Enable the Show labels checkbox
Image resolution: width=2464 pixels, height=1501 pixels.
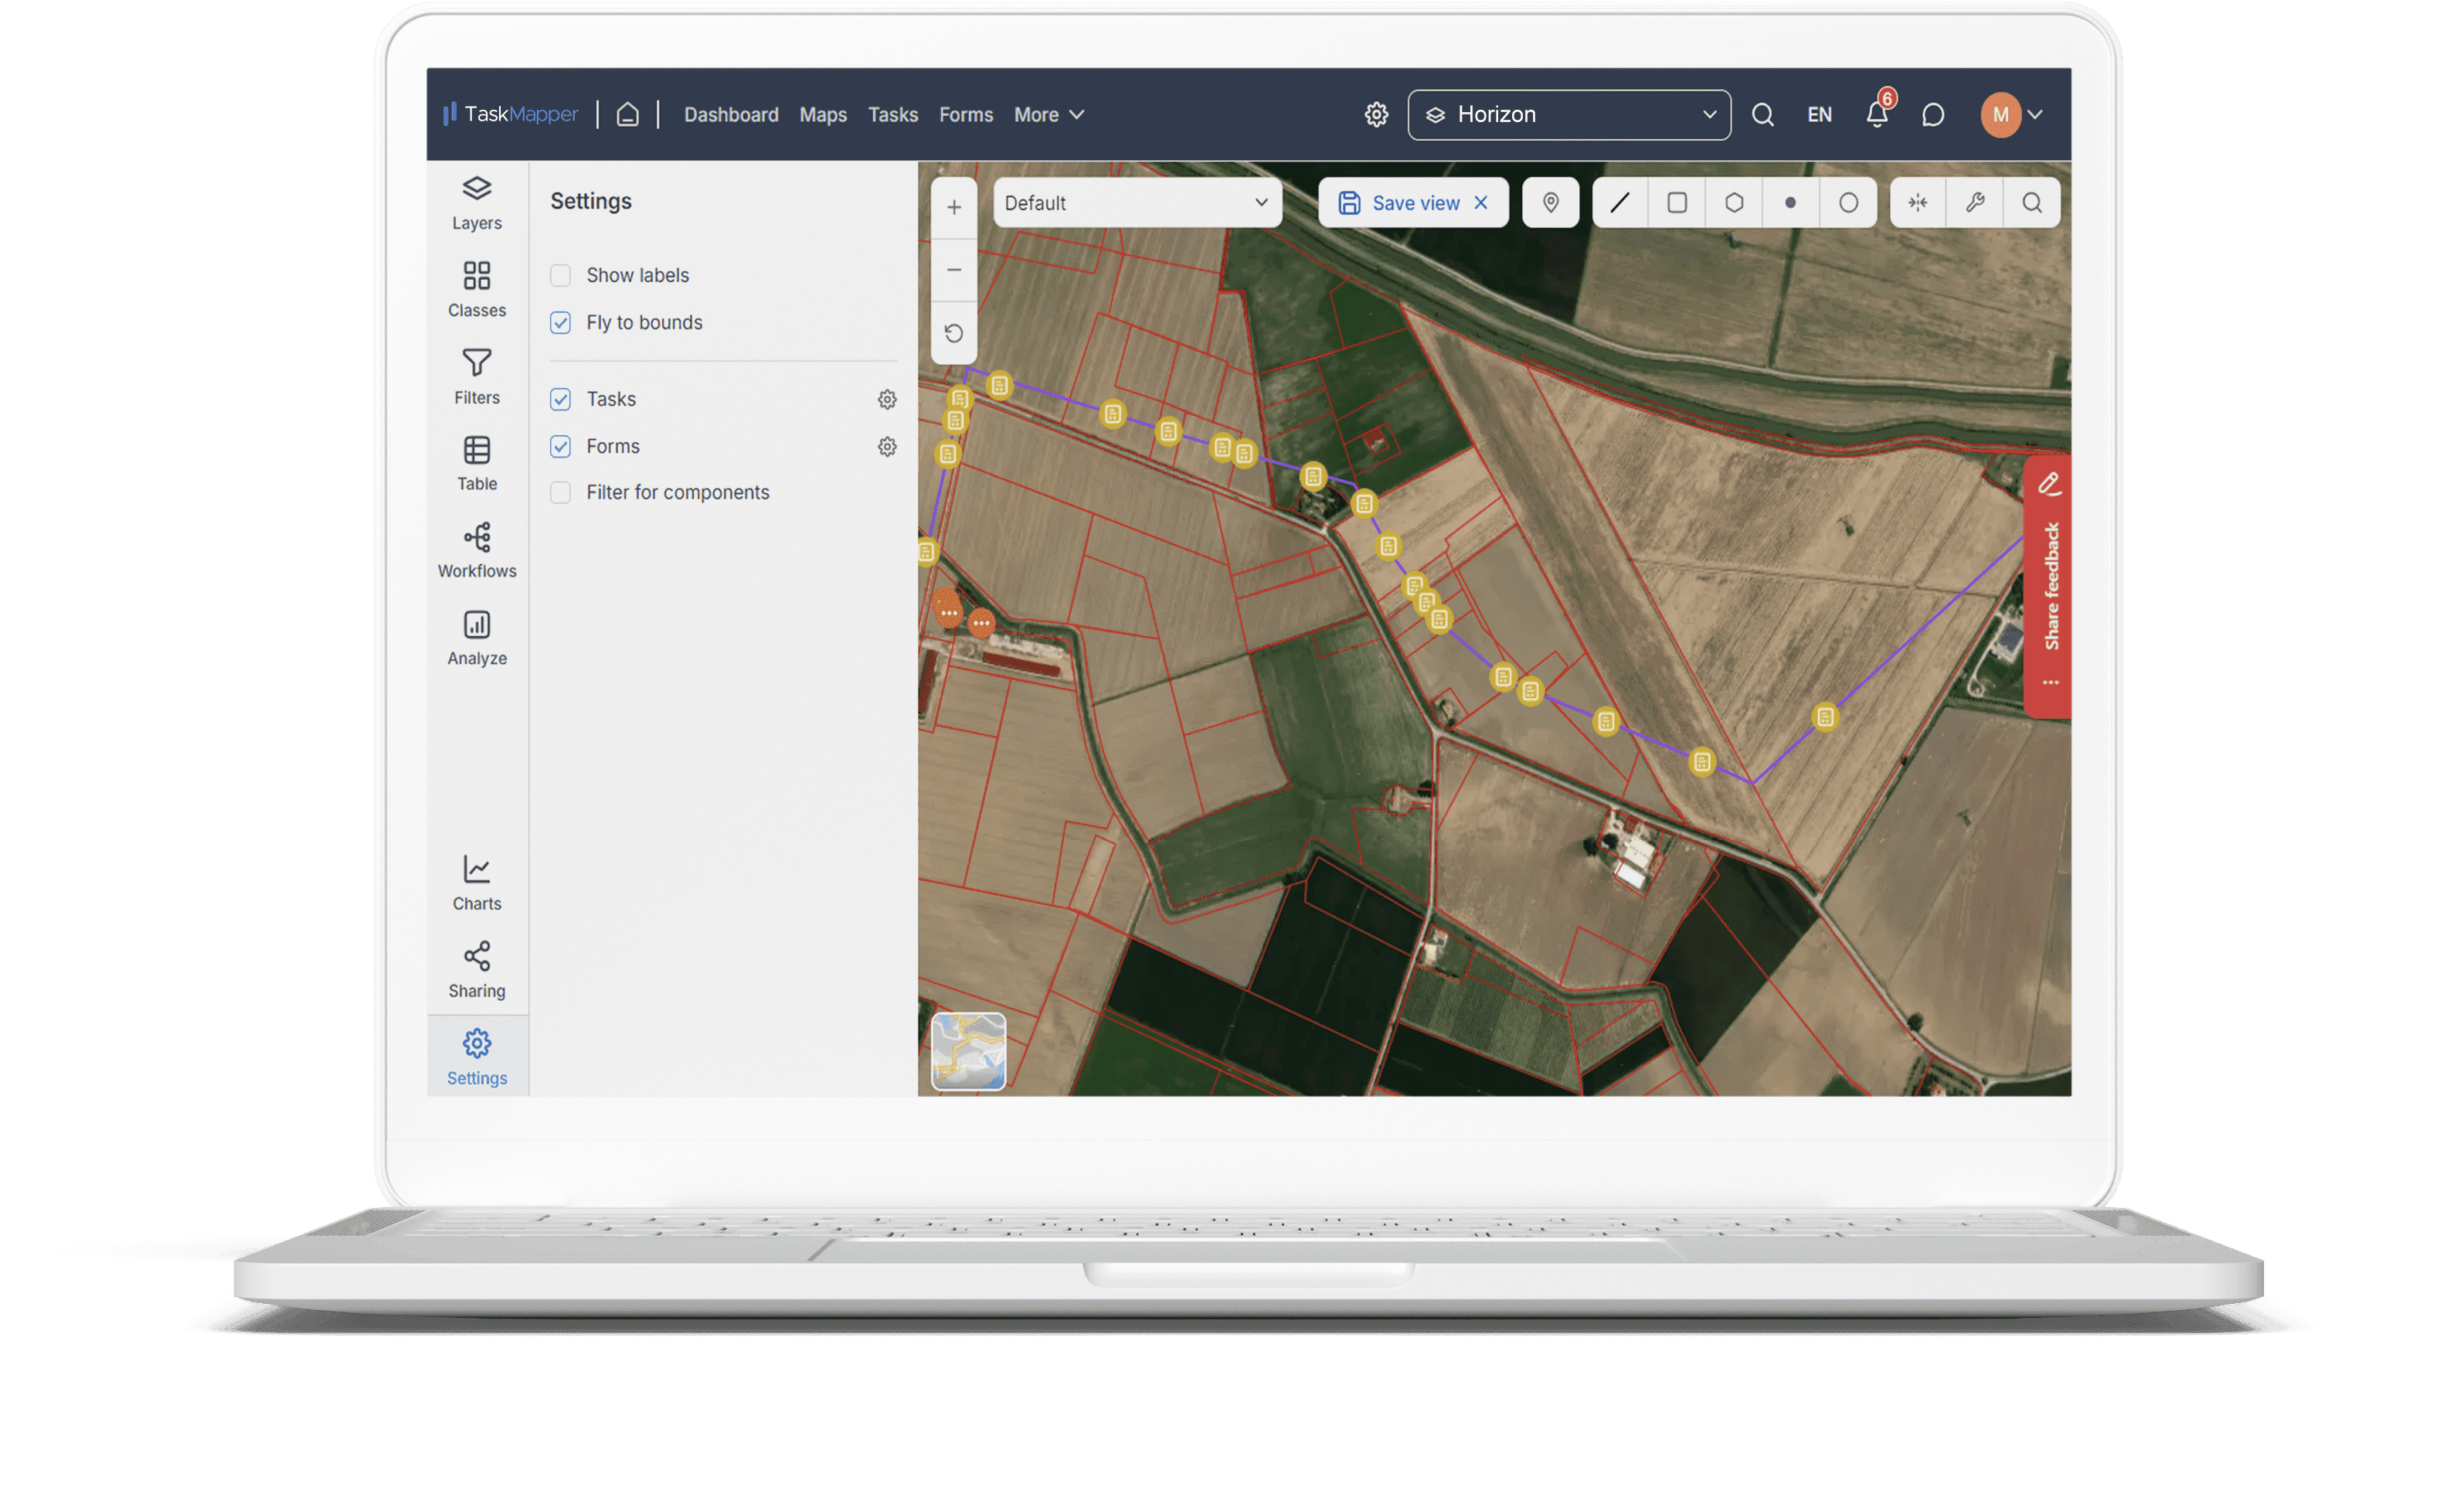pyautogui.click(x=560, y=275)
